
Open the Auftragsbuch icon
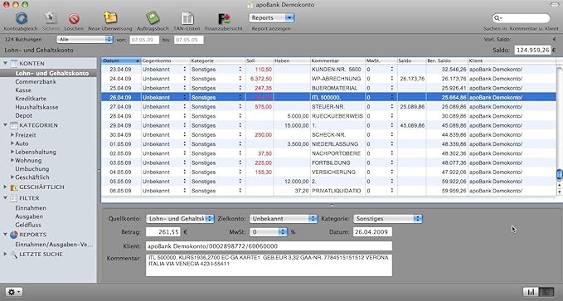tap(153, 18)
